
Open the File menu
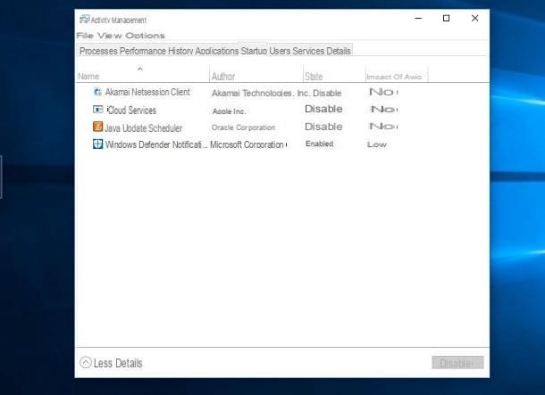pyautogui.click(x=85, y=36)
